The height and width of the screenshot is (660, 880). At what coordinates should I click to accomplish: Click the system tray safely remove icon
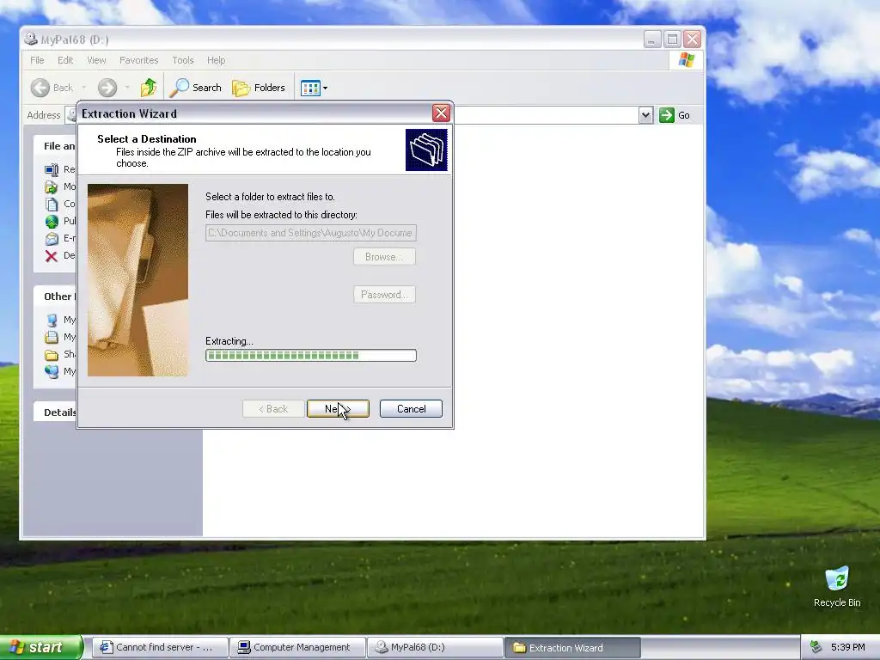(x=816, y=648)
